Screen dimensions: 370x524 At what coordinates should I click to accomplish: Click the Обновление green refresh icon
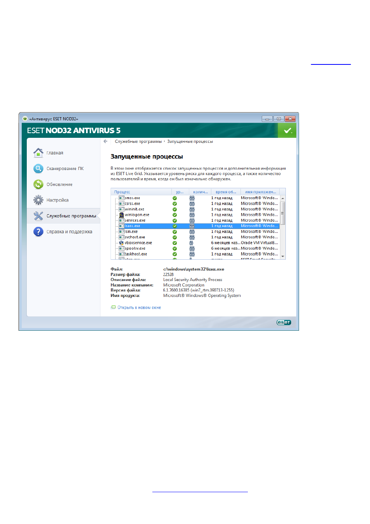[x=38, y=184]
